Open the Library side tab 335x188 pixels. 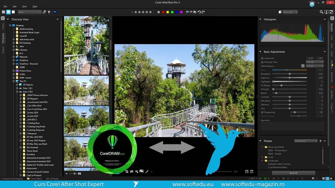tap(3, 26)
